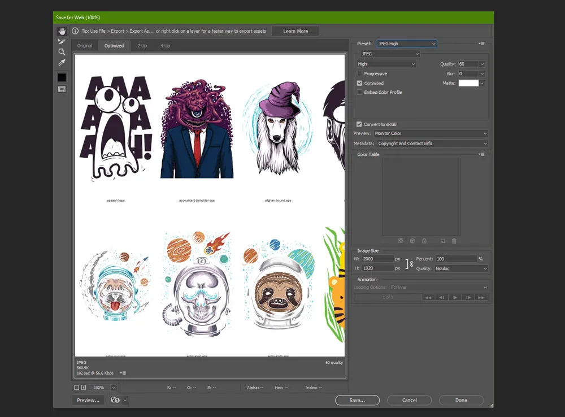
Task: Click the zoom in plus icon
Action: (x=84, y=388)
